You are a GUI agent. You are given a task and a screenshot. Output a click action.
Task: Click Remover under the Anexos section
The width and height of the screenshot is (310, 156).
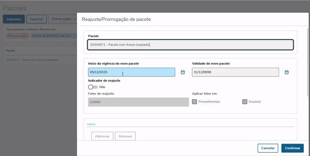pyautogui.click(x=125, y=136)
